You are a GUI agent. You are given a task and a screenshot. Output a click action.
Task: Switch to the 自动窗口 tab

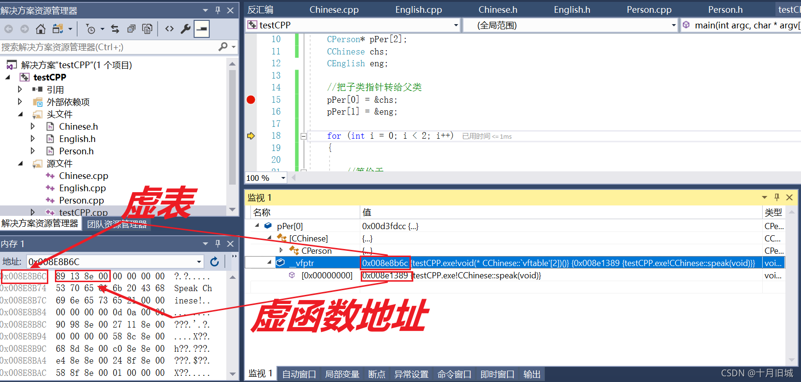pyautogui.click(x=299, y=374)
